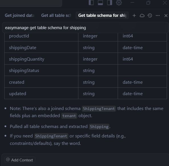The image size is (169, 166).
Task: Click 'integer' type in productId row
Action: (x=90, y=36)
